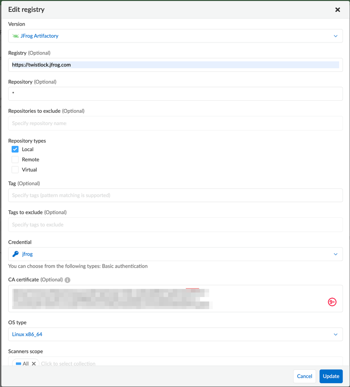This screenshot has width=350, height=387.
Task: Click the Repositories to exclude field
Action: (x=175, y=123)
